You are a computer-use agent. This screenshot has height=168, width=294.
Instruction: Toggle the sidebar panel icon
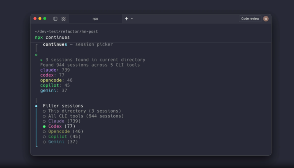point(55,19)
